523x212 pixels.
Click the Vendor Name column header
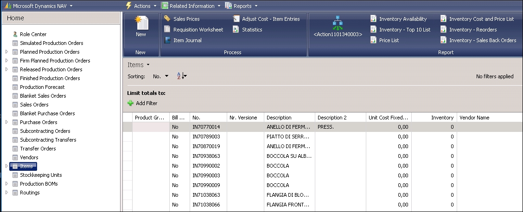pyautogui.click(x=489, y=118)
